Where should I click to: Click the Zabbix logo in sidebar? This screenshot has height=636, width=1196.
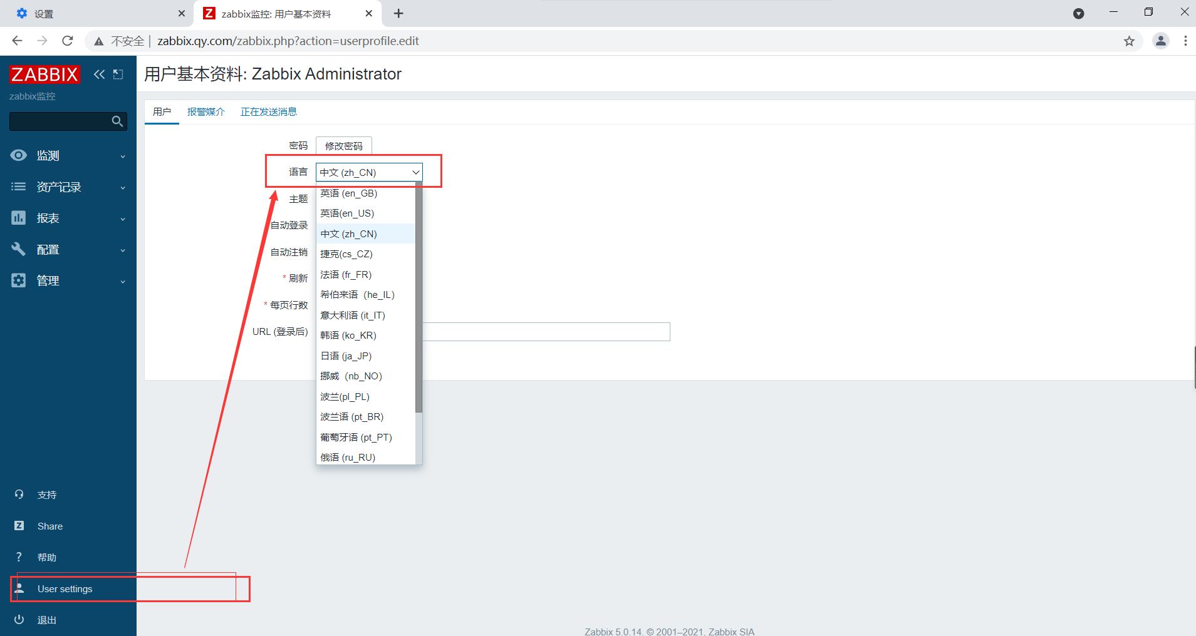coord(44,74)
